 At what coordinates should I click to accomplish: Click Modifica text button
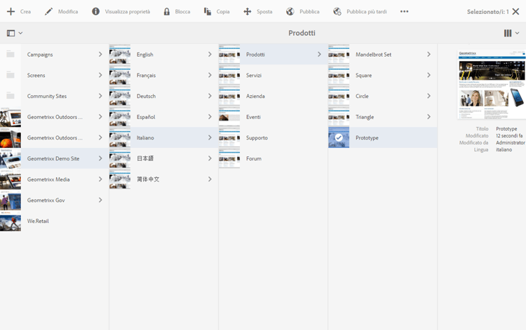[68, 11]
